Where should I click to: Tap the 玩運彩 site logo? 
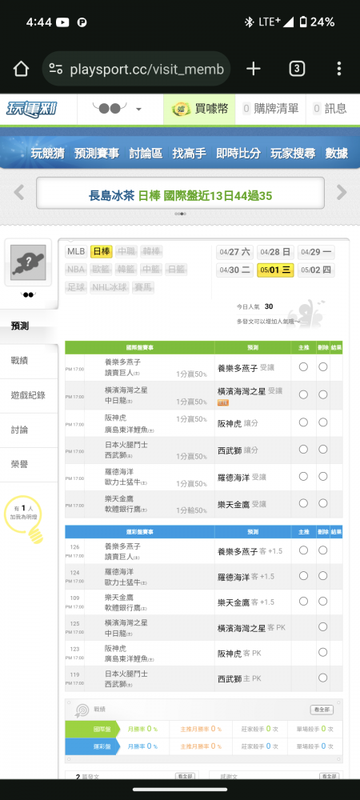click(x=31, y=109)
